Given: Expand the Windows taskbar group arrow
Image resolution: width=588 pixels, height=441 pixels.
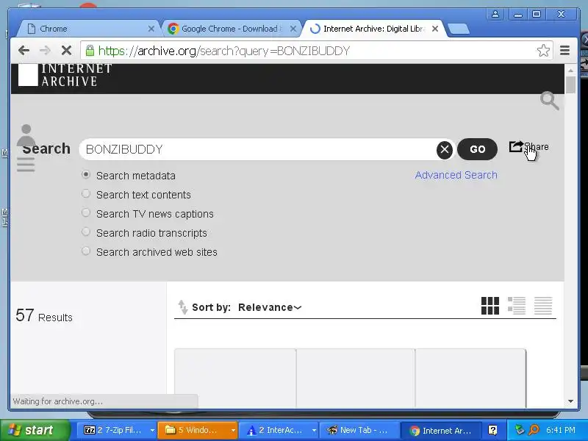Looking at the screenshot, I should pyautogui.click(x=233, y=430).
